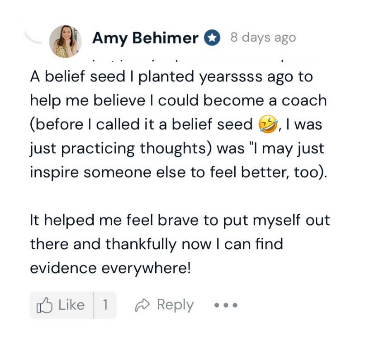The height and width of the screenshot is (341, 370).
Task: Open the three-dot more options menu
Action: tap(226, 305)
